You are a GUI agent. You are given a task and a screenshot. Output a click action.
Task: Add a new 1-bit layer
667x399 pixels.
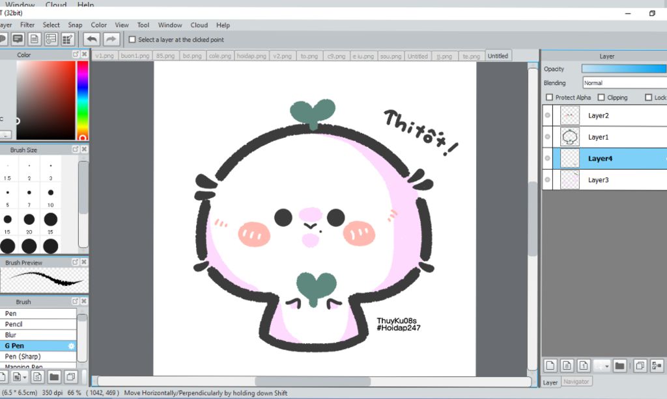pos(584,365)
